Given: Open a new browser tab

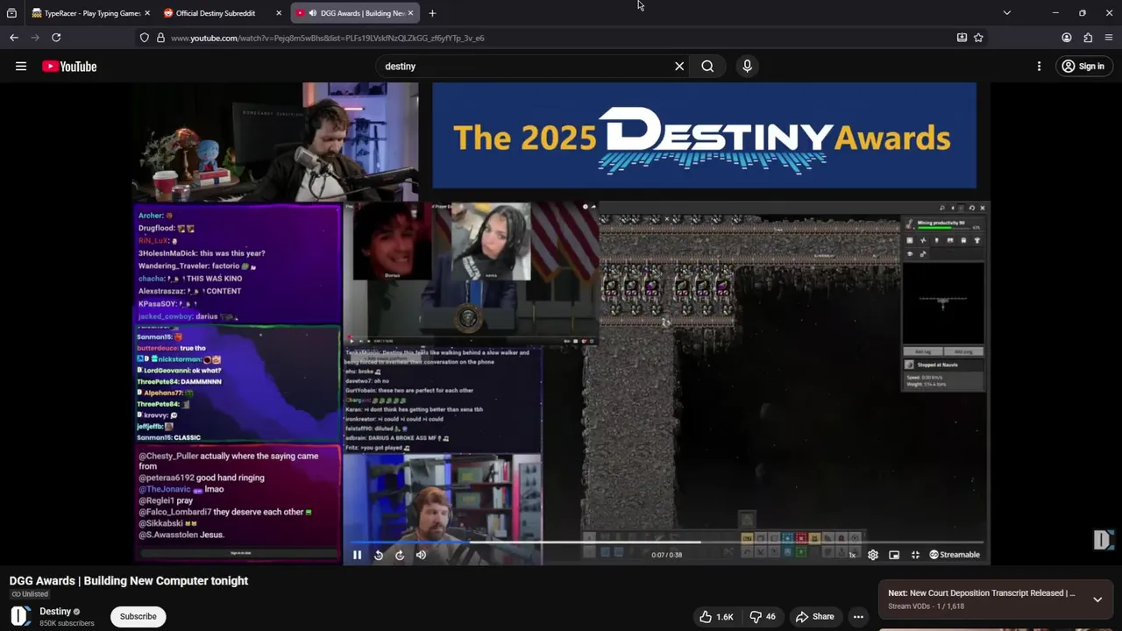Looking at the screenshot, I should 432,13.
